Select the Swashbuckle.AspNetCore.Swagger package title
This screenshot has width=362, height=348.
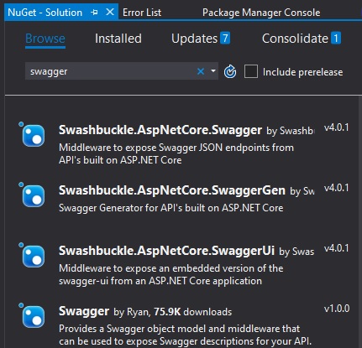160,130
